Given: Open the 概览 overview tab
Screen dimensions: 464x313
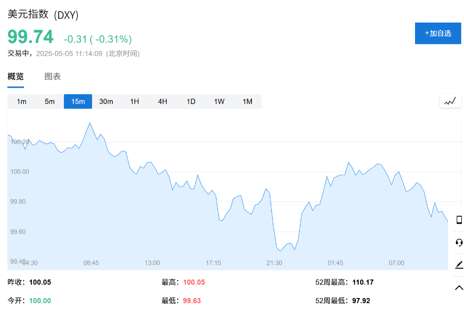Looking at the screenshot, I should pos(15,76).
